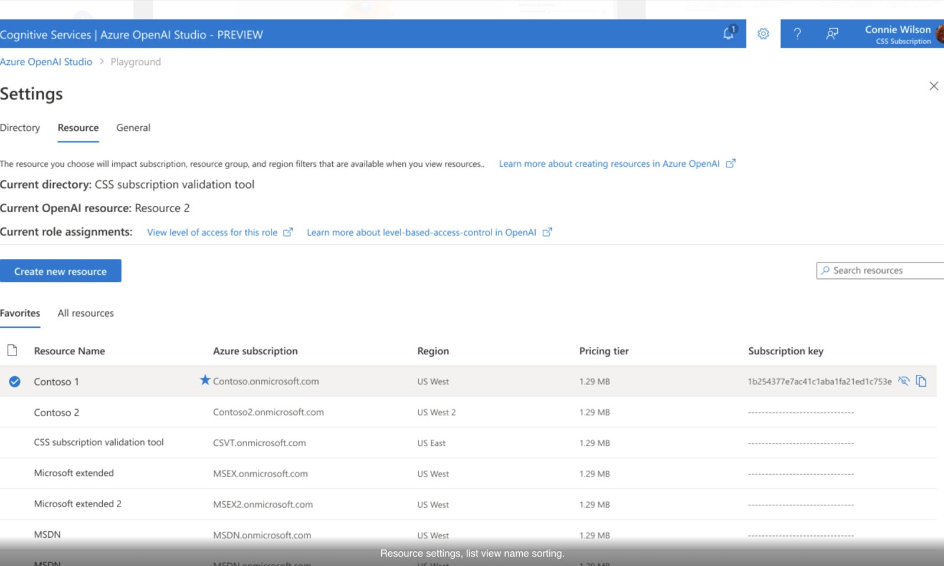Close the Settings panel
Screen dimensions: 944x566
933,86
